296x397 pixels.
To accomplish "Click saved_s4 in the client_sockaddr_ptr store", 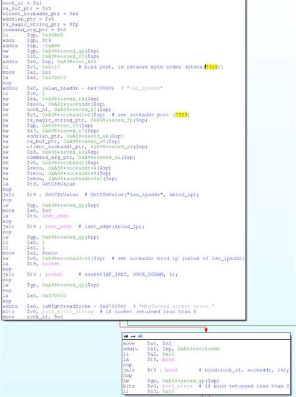I will coord(120,146).
